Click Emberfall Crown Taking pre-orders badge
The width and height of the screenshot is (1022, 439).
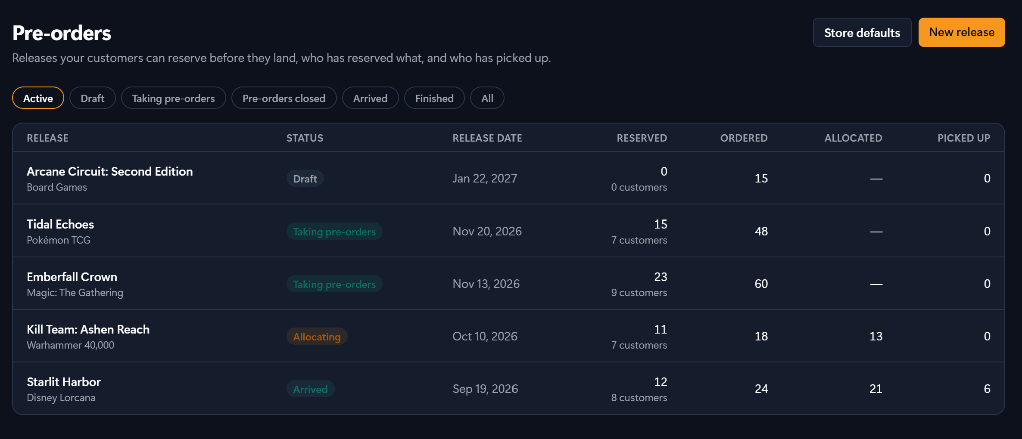point(334,284)
